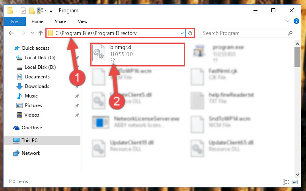This screenshot has height=191, width=306.
Task: Click the Properties checkmark icon in title bar
Action: [x=23, y=10]
